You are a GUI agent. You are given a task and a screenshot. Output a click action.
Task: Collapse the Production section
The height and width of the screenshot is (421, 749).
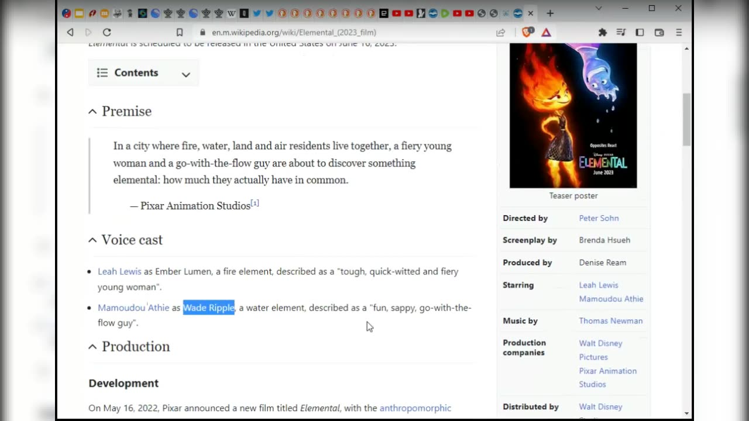click(x=92, y=347)
